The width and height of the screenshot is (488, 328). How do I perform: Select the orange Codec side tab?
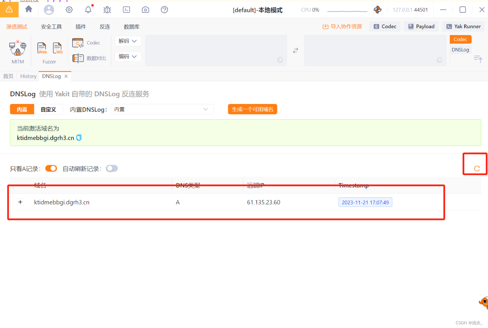(x=460, y=39)
